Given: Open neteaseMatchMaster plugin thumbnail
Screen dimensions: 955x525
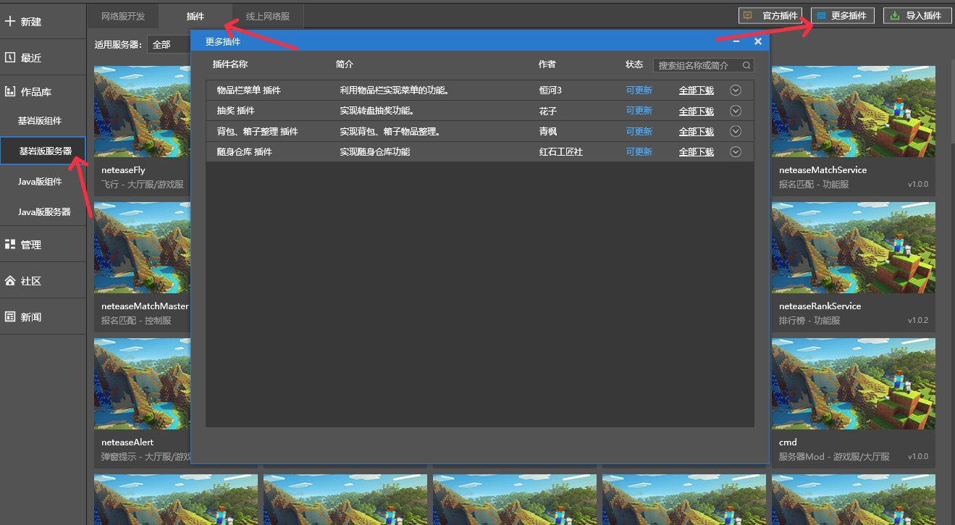Looking at the screenshot, I should (142, 248).
